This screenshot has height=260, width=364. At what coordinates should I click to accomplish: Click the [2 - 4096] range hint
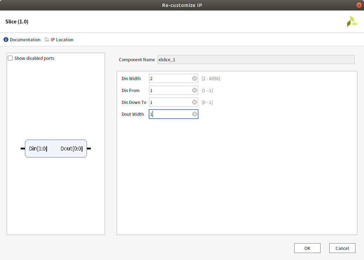pyautogui.click(x=211, y=78)
